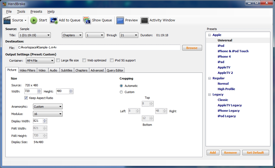Switch to the Audio tab

click(53, 70)
